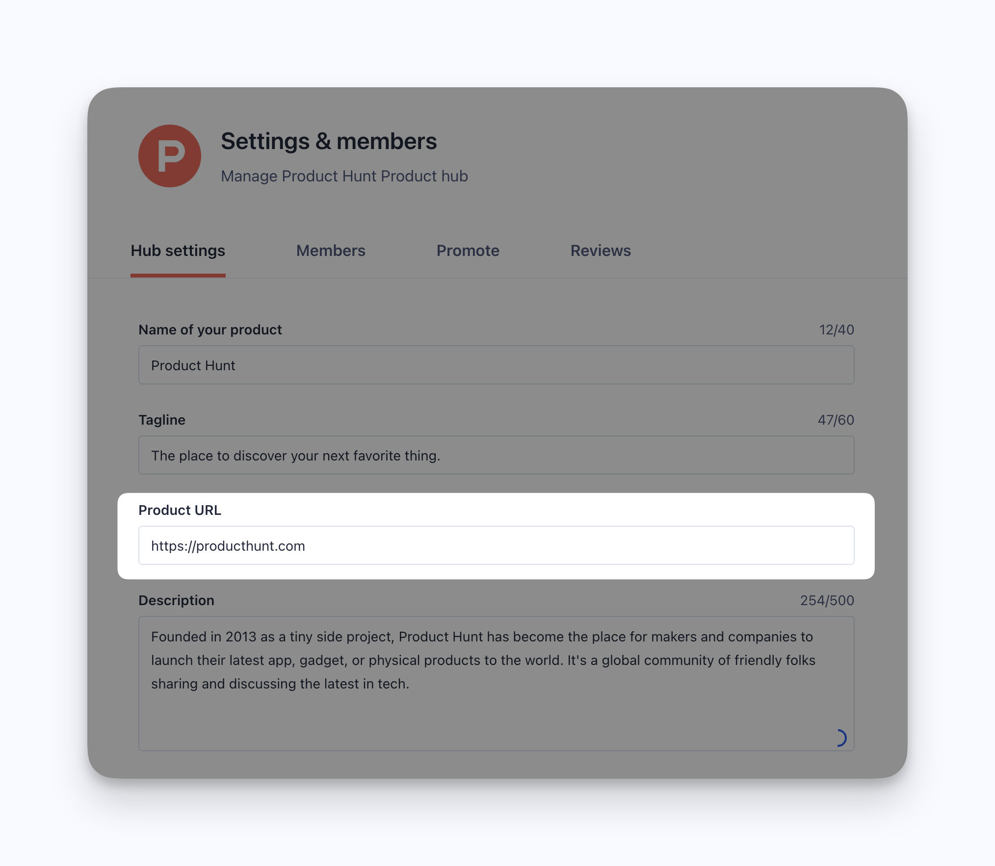This screenshot has height=866, width=995.
Task: Click the Description label
Action: 176,601
